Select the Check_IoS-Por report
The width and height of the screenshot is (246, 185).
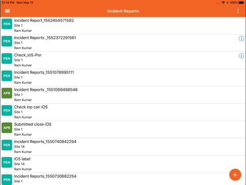tap(123, 60)
